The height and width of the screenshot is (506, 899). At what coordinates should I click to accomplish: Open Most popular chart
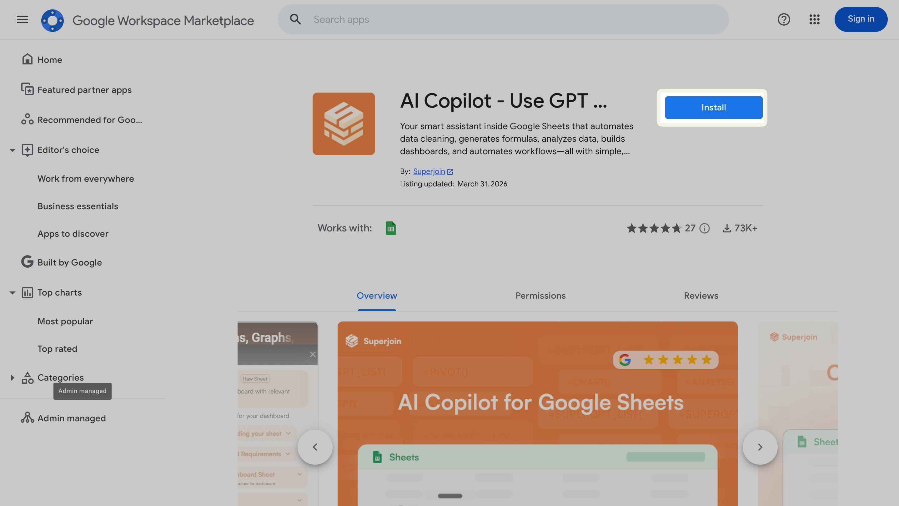click(65, 321)
